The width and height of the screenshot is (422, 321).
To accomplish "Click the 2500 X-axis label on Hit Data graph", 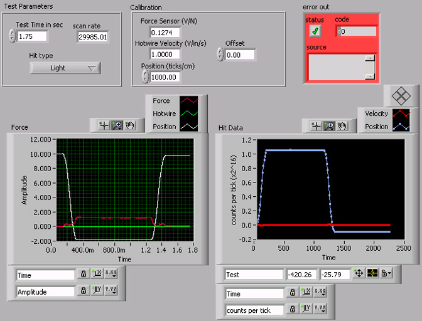I will (x=403, y=248).
